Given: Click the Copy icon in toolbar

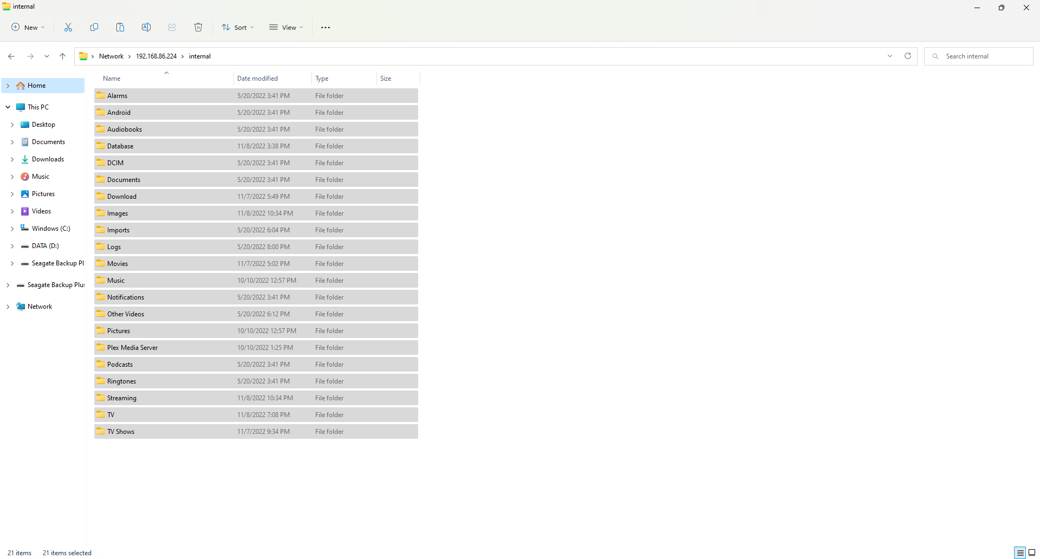Looking at the screenshot, I should coord(94,28).
